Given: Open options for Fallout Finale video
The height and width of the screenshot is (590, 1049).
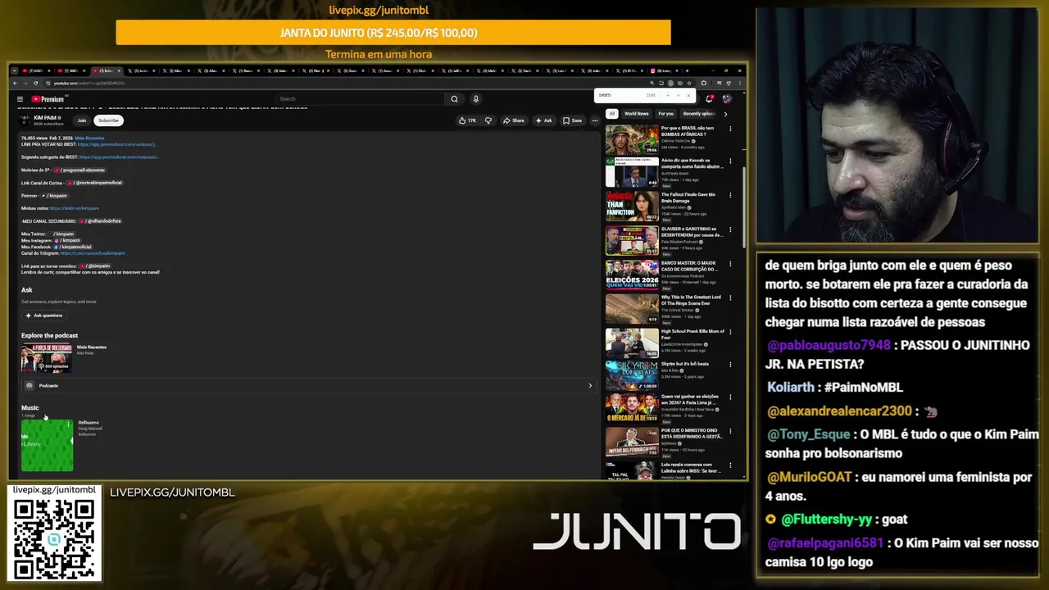Looking at the screenshot, I should pos(730,196).
